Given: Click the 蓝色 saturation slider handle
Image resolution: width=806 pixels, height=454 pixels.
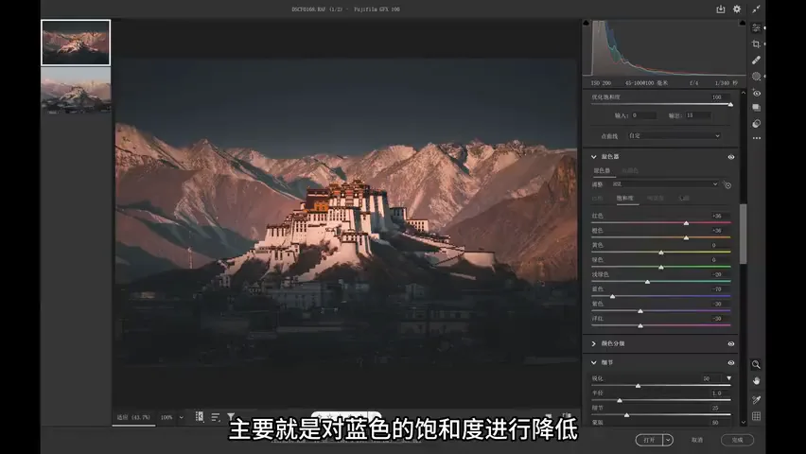Looking at the screenshot, I should 612,297.
